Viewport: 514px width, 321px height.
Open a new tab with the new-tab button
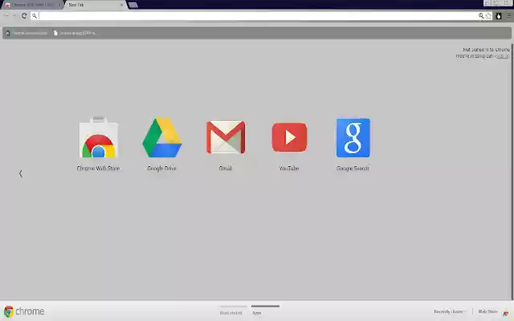coord(133,5)
